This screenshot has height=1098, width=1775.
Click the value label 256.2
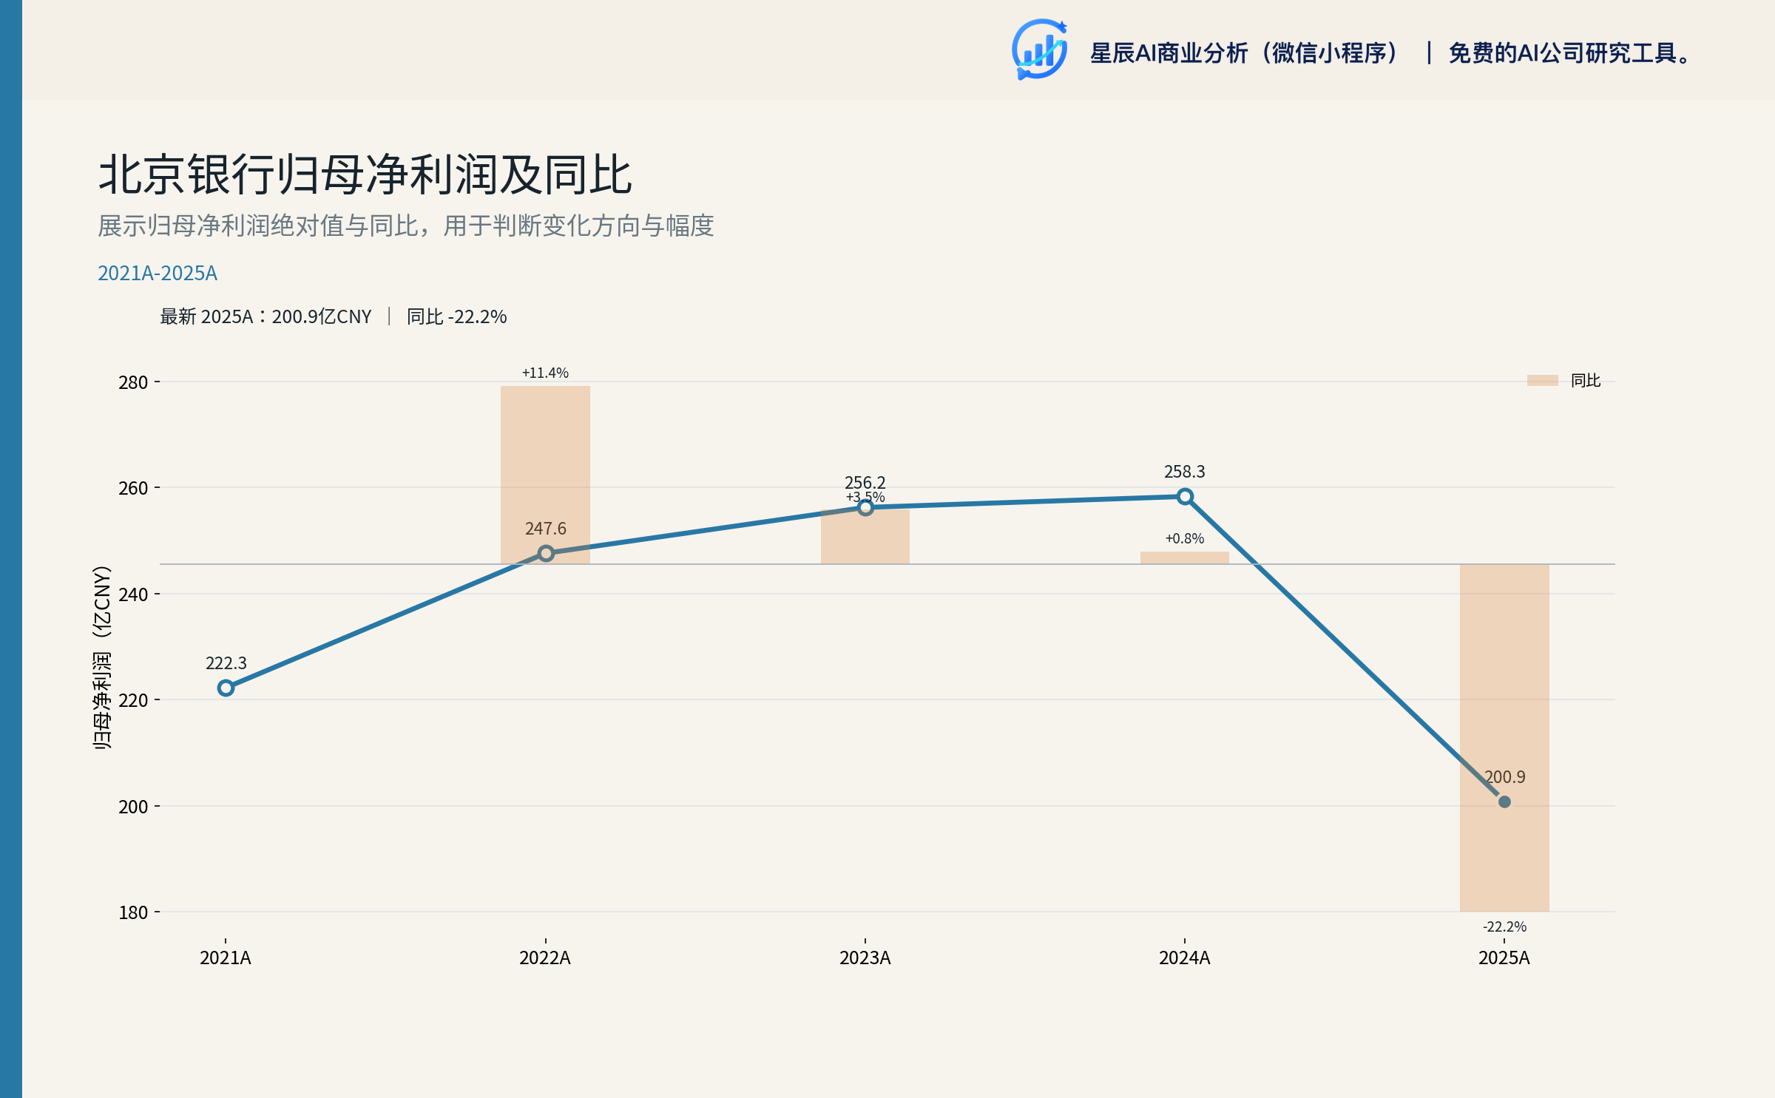865,482
